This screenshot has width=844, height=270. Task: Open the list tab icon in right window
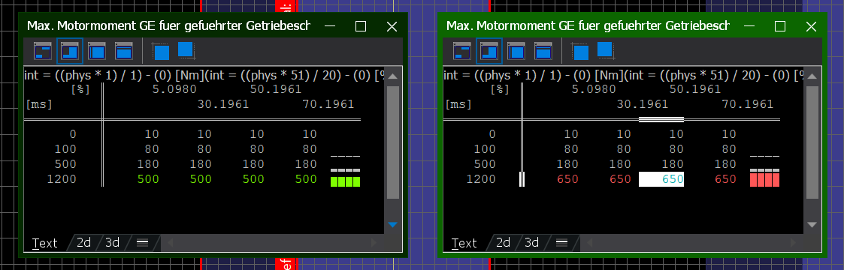pyautogui.click(x=561, y=242)
